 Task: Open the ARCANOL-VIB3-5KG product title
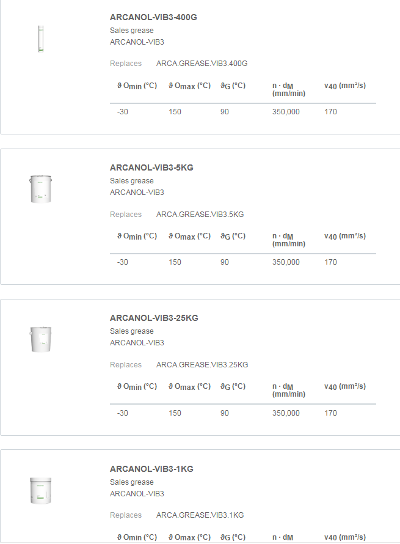pos(151,167)
